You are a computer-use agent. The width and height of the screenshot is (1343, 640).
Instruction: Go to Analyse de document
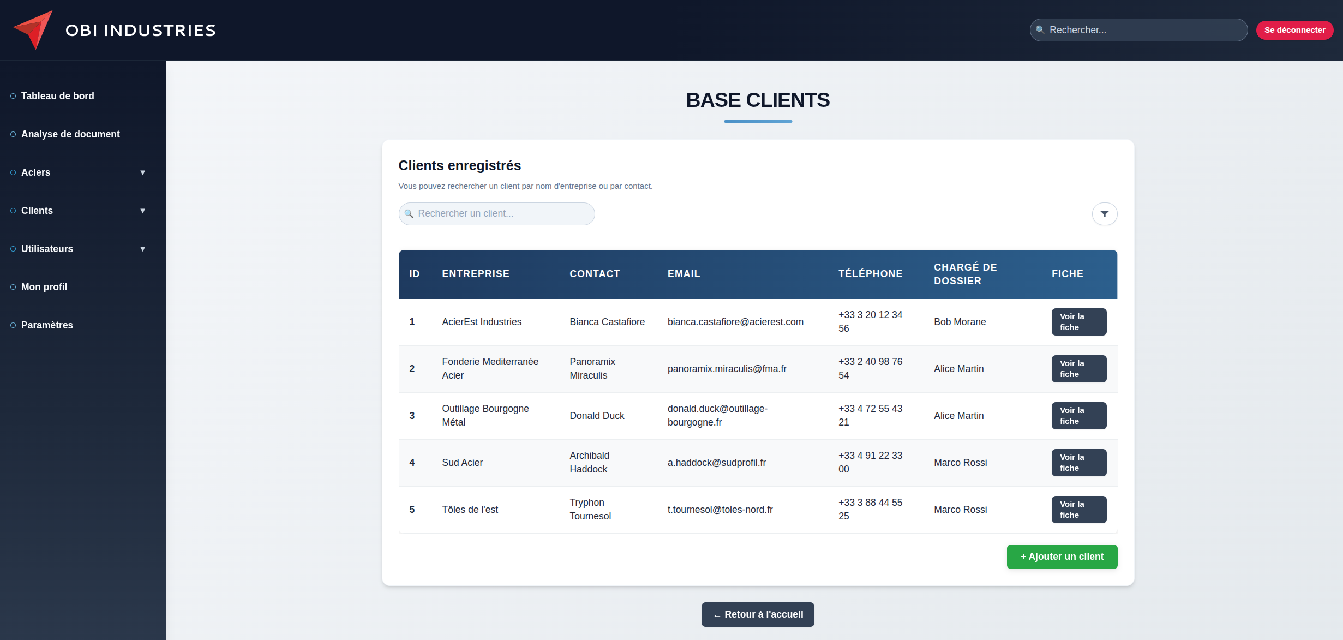tap(70, 134)
